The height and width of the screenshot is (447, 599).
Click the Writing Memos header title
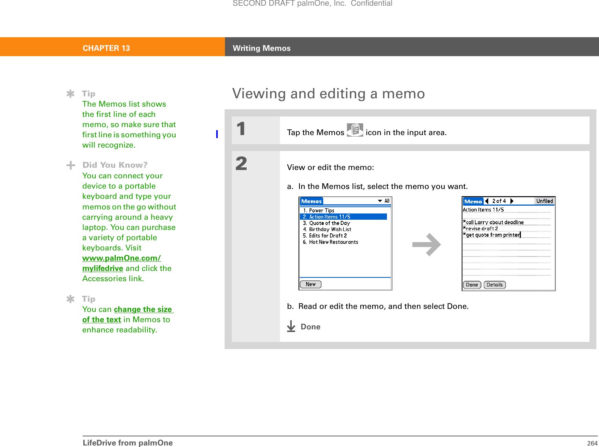261,48
